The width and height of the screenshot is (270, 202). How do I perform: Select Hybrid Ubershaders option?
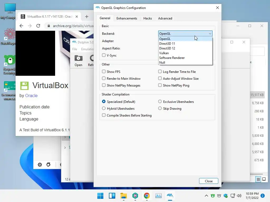click(x=104, y=108)
